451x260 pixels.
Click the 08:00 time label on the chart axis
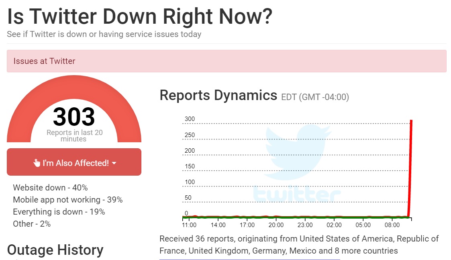[392, 225]
